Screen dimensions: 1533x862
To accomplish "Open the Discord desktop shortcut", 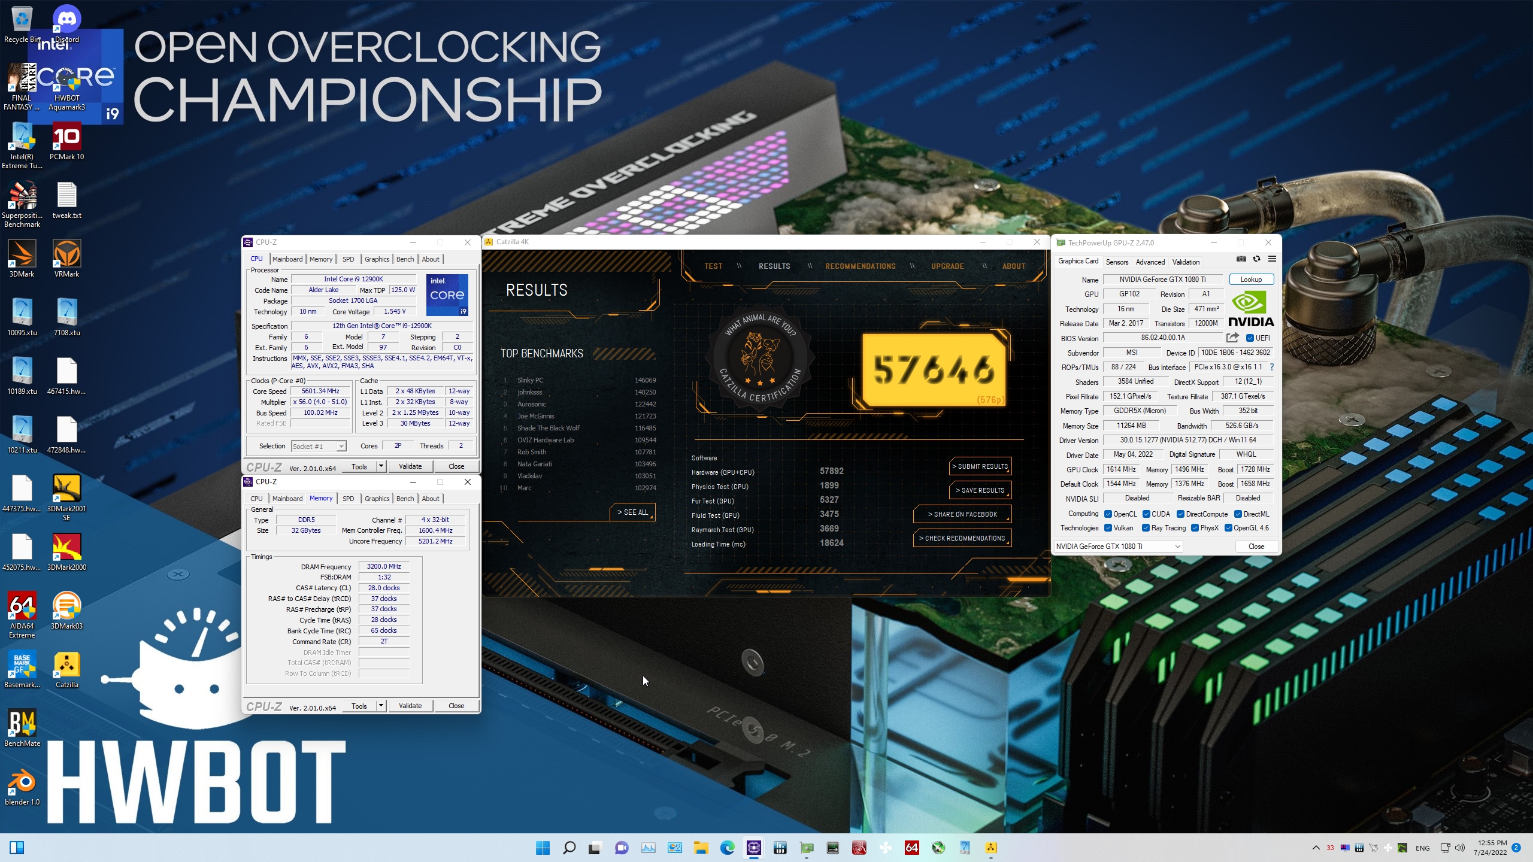I will point(66,24).
